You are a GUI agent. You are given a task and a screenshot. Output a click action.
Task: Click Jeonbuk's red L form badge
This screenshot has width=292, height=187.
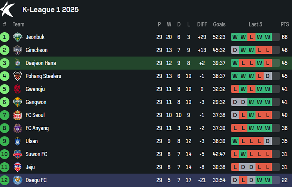[251, 37]
